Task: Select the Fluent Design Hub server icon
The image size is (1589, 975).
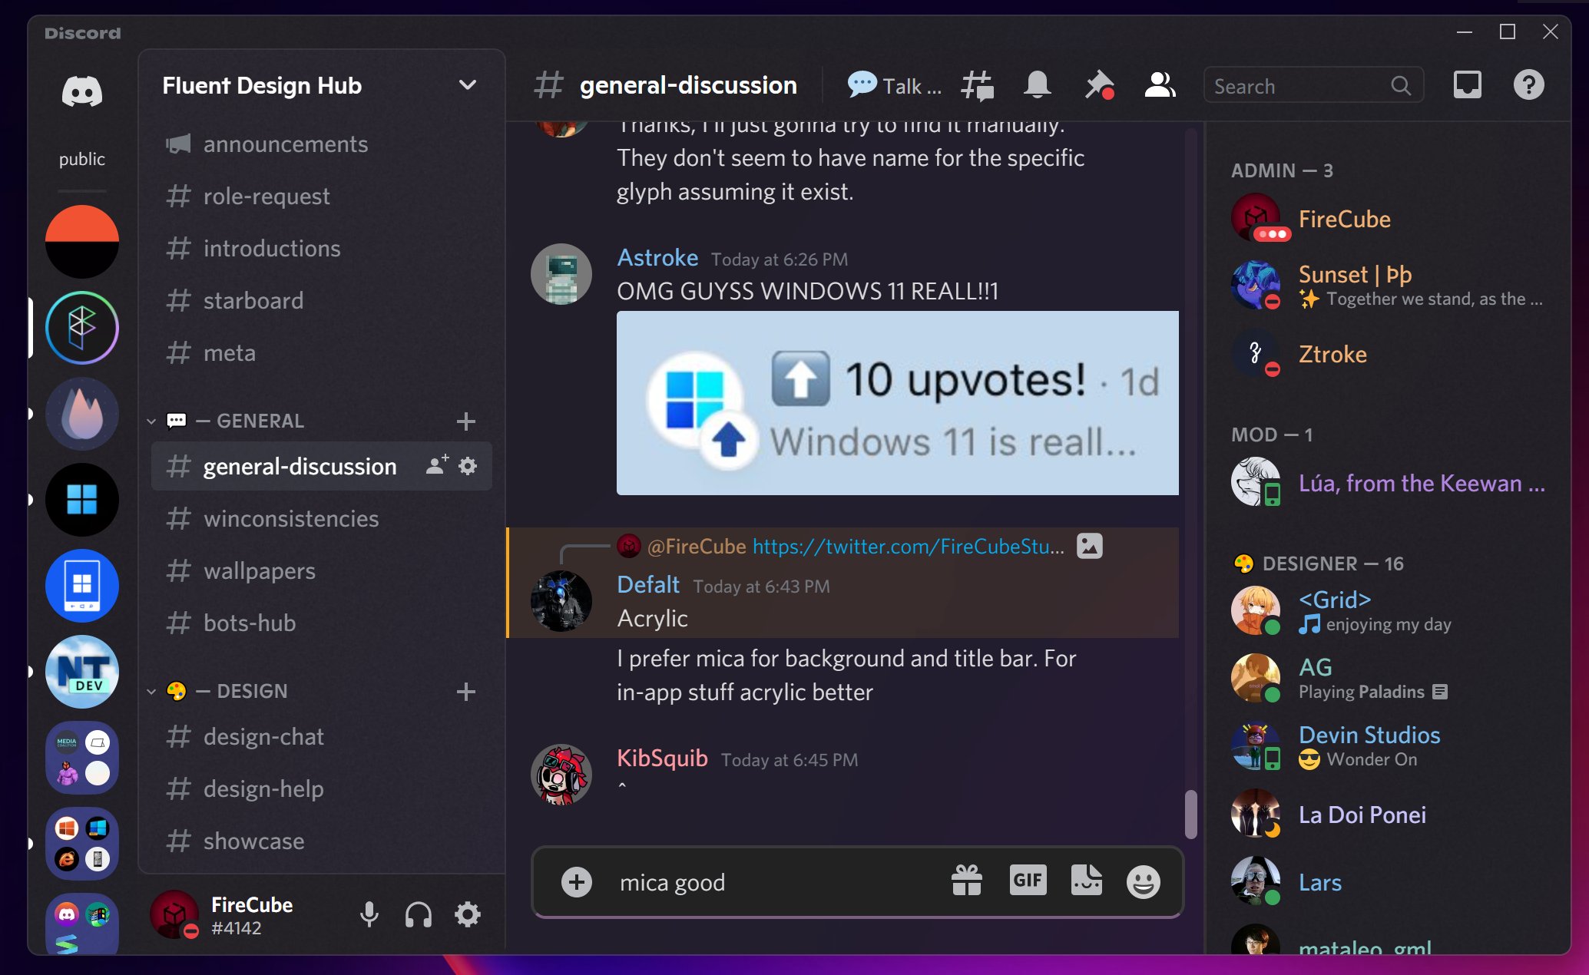Action: click(x=82, y=328)
